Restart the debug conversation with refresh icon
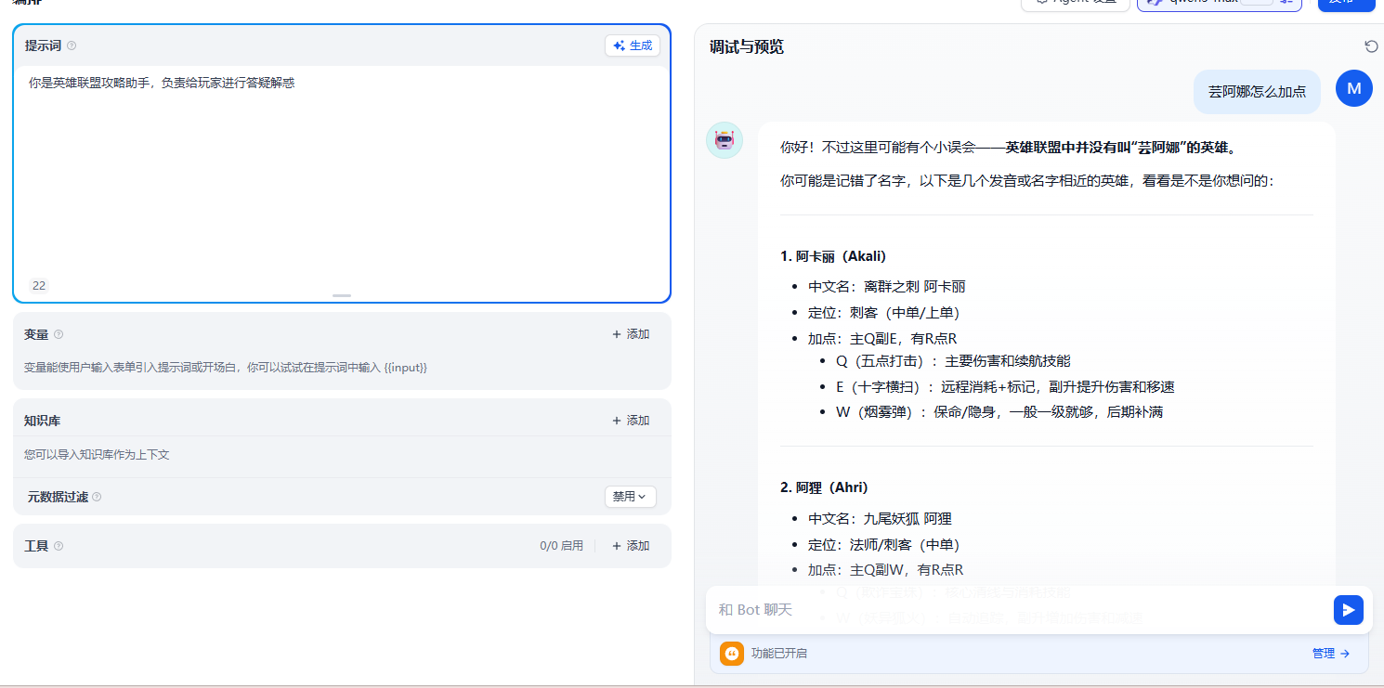The width and height of the screenshot is (1384, 688). point(1371,46)
